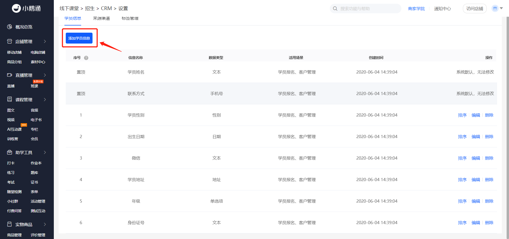Viewport: 509px width, 239px height.
Task: Click the 实物商品 bag icon
Action: (x=10, y=224)
